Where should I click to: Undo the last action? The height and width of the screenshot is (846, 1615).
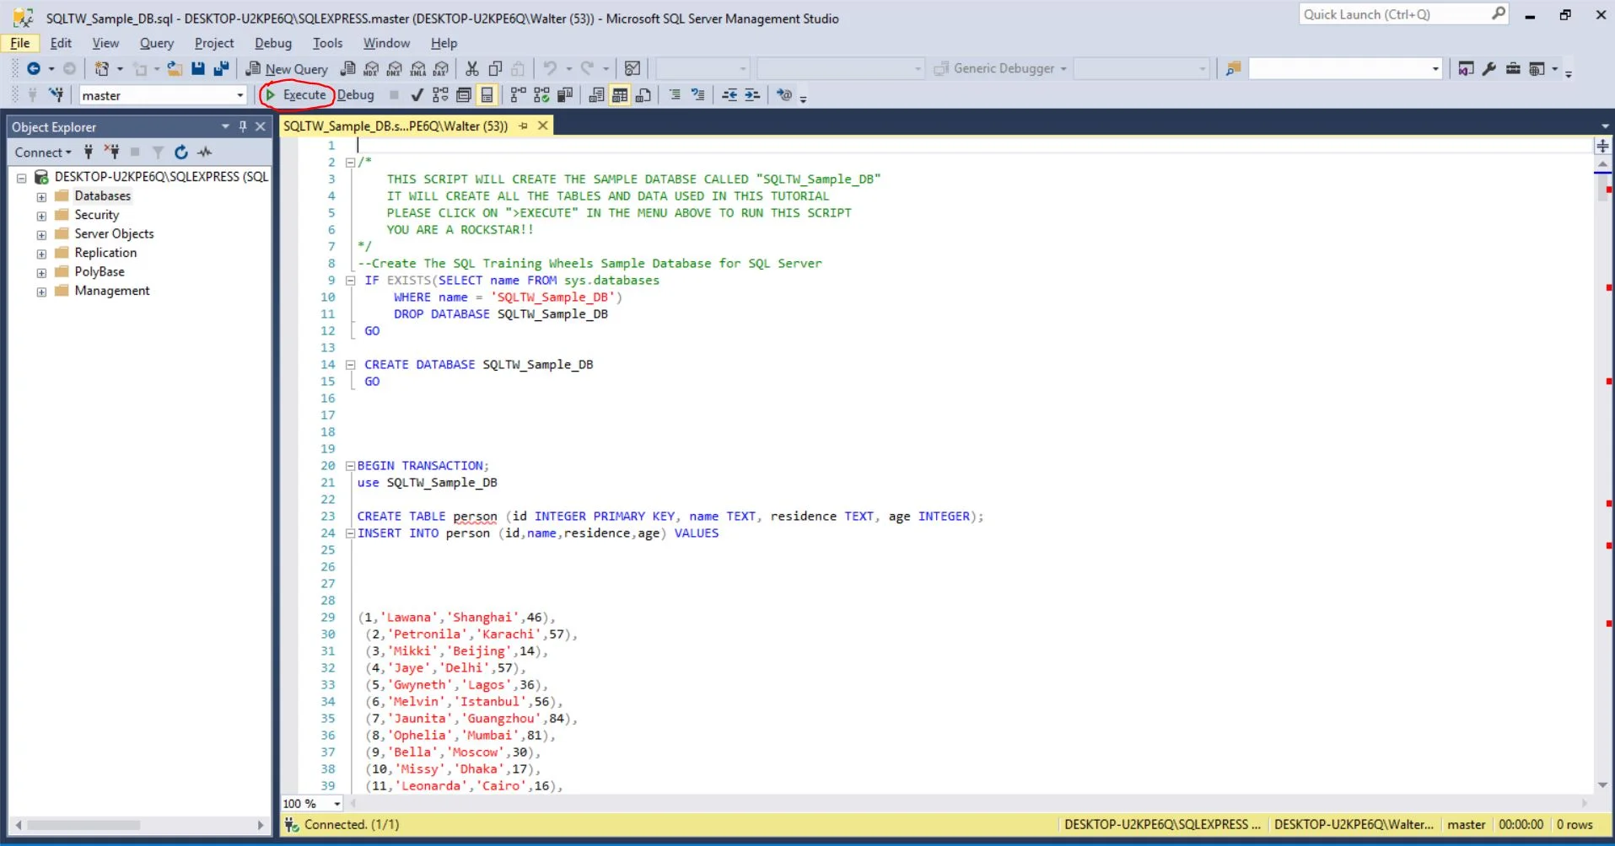tap(550, 68)
